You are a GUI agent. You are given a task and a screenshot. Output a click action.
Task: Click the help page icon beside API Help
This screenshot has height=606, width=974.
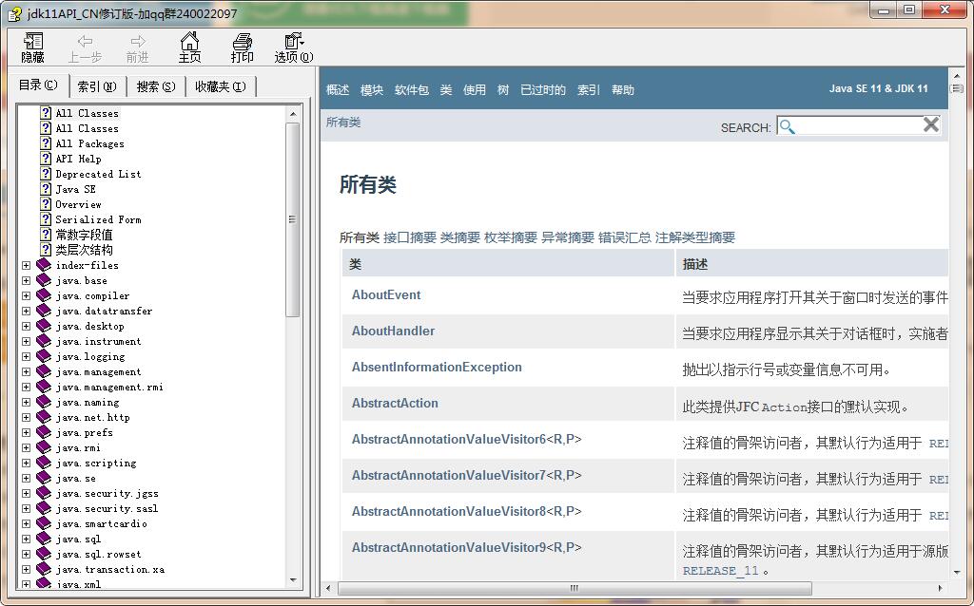click(46, 159)
